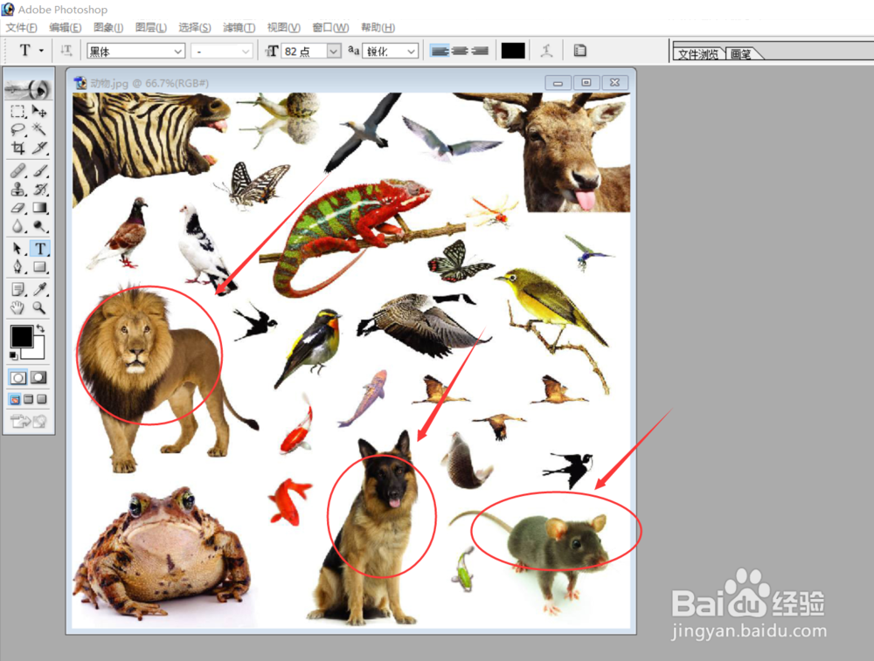The image size is (874, 661).
Task: Open the 图层(L) menu
Action: point(151,27)
